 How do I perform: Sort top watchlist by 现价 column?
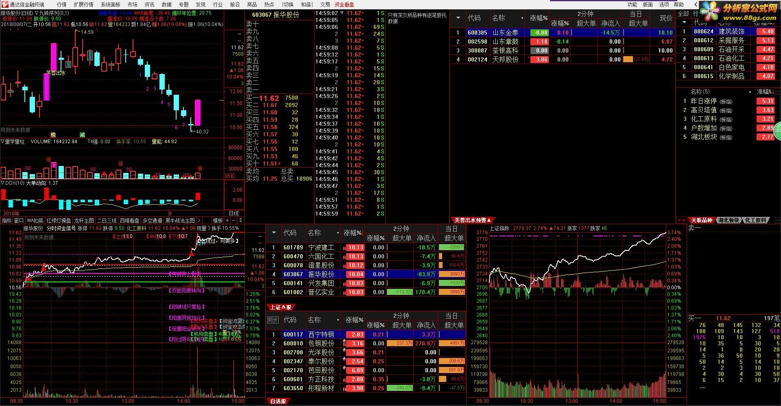pyautogui.click(x=666, y=18)
